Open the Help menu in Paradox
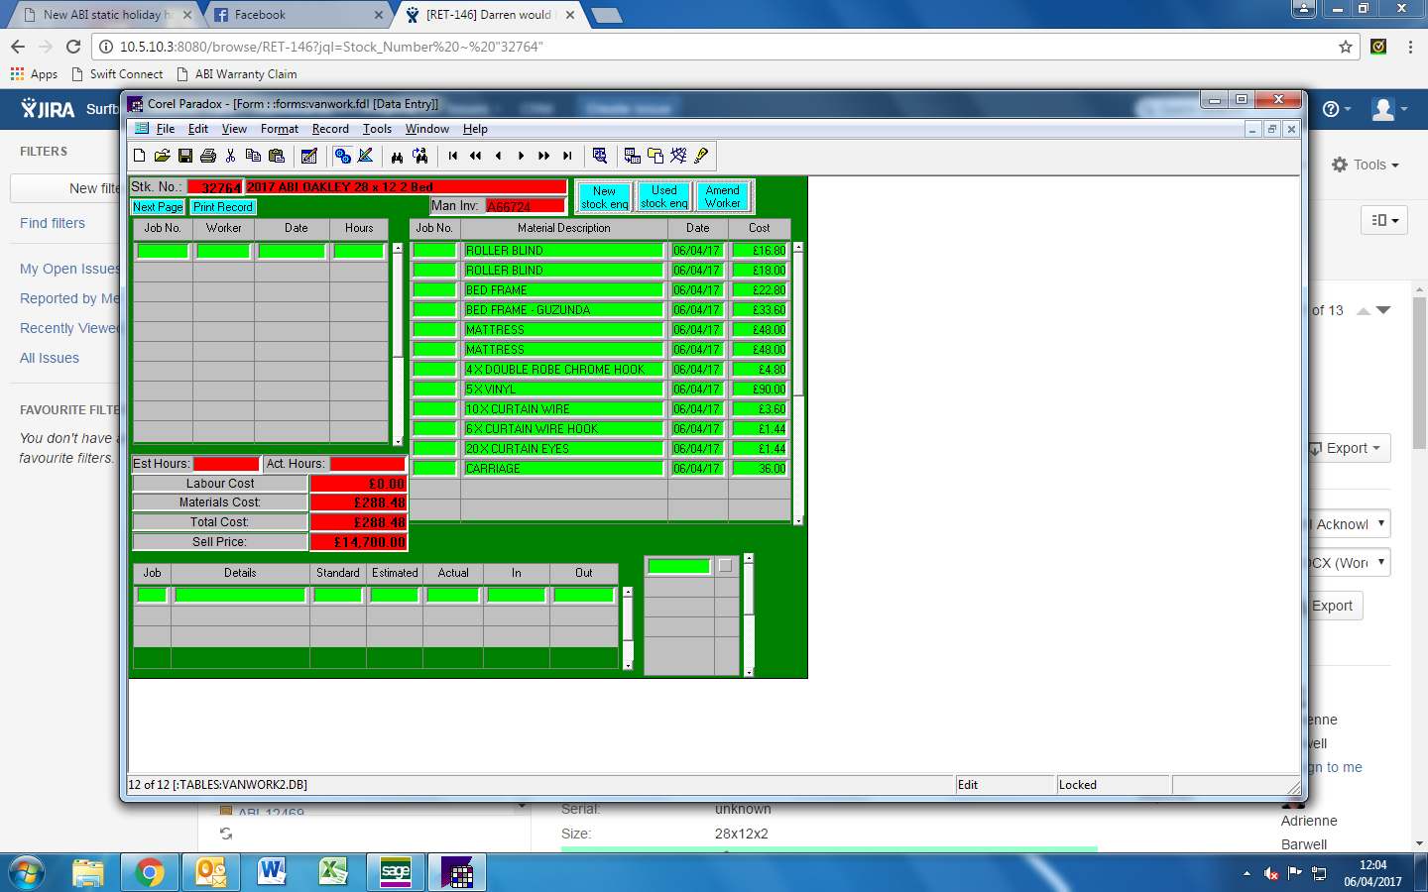The image size is (1428, 892). [x=475, y=129]
